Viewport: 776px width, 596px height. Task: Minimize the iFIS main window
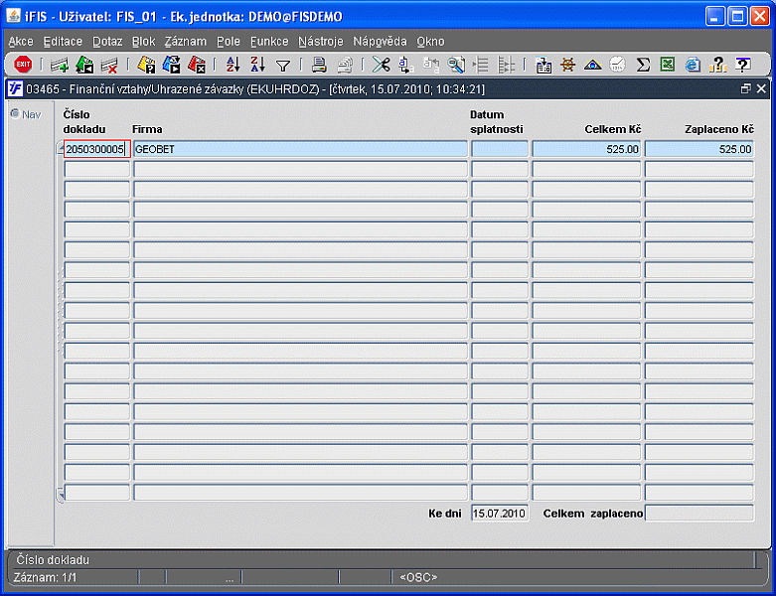[715, 16]
